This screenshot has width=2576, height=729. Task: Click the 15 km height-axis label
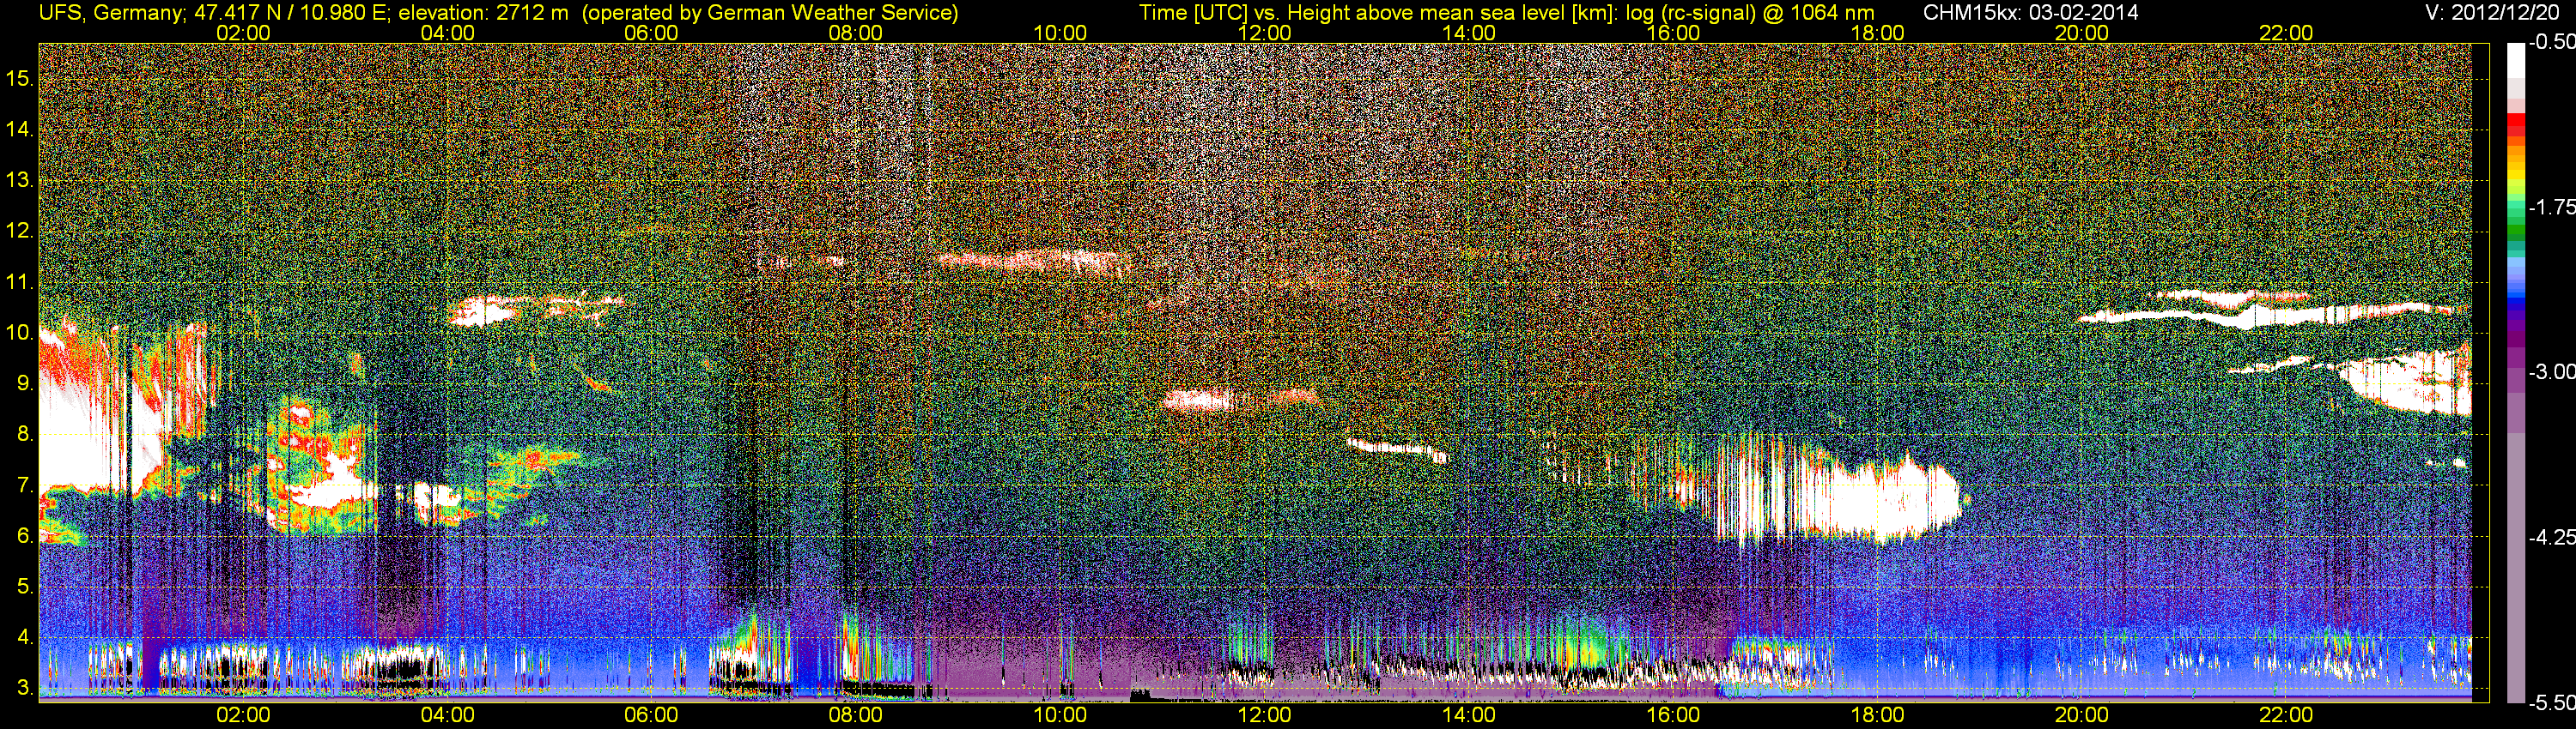point(19,78)
